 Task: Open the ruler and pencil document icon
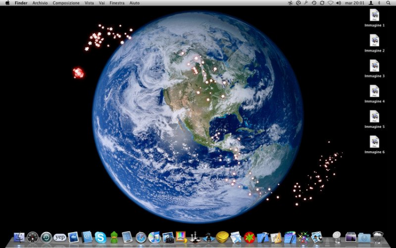tap(276, 237)
